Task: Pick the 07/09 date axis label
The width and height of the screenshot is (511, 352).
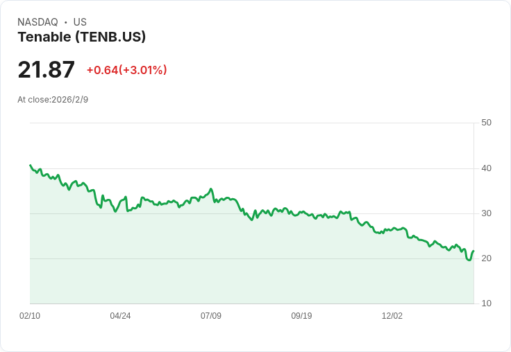Action: [211, 316]
